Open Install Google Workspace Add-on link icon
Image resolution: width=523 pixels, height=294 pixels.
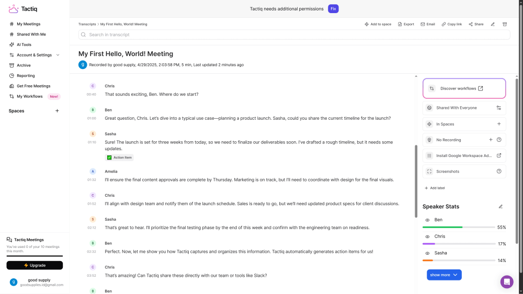[499, 155]
